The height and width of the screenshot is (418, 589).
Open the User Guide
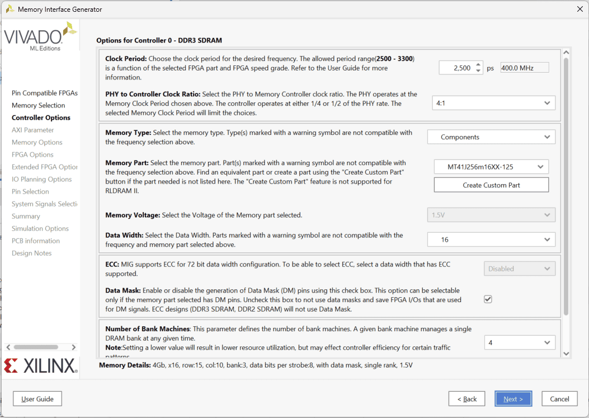[x=37, y=399]
